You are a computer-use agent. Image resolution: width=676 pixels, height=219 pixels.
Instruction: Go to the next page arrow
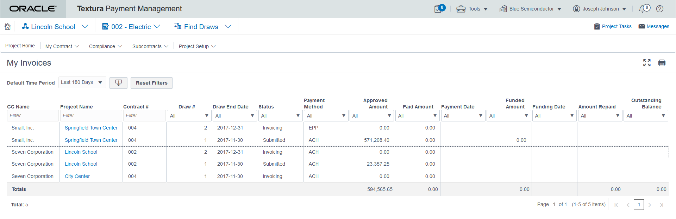pyautogui.click(x=650, y=205)
